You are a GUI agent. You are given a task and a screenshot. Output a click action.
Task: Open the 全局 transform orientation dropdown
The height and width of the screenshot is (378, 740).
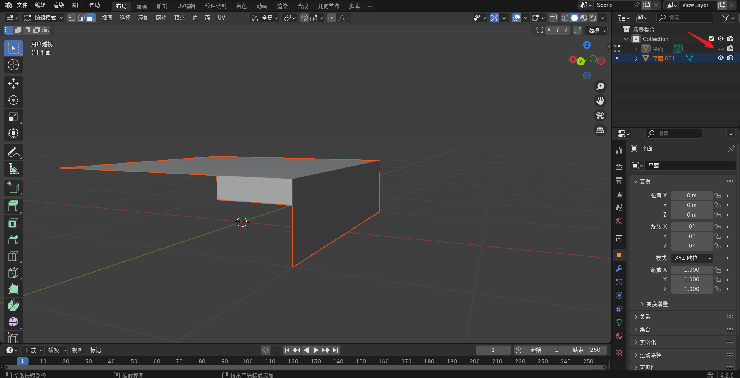(264, 18)
